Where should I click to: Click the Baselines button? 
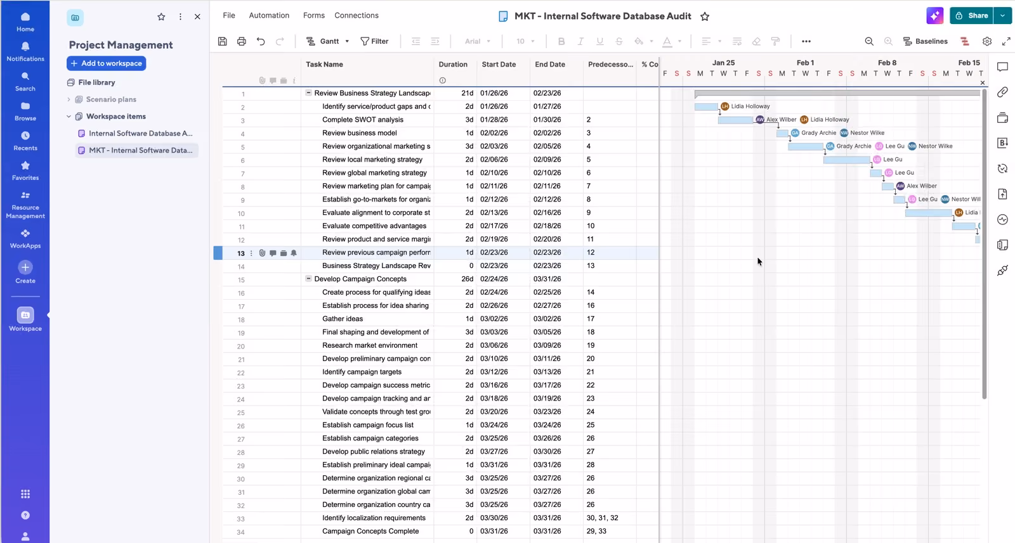pyautogui.click(x=925, y=41)
